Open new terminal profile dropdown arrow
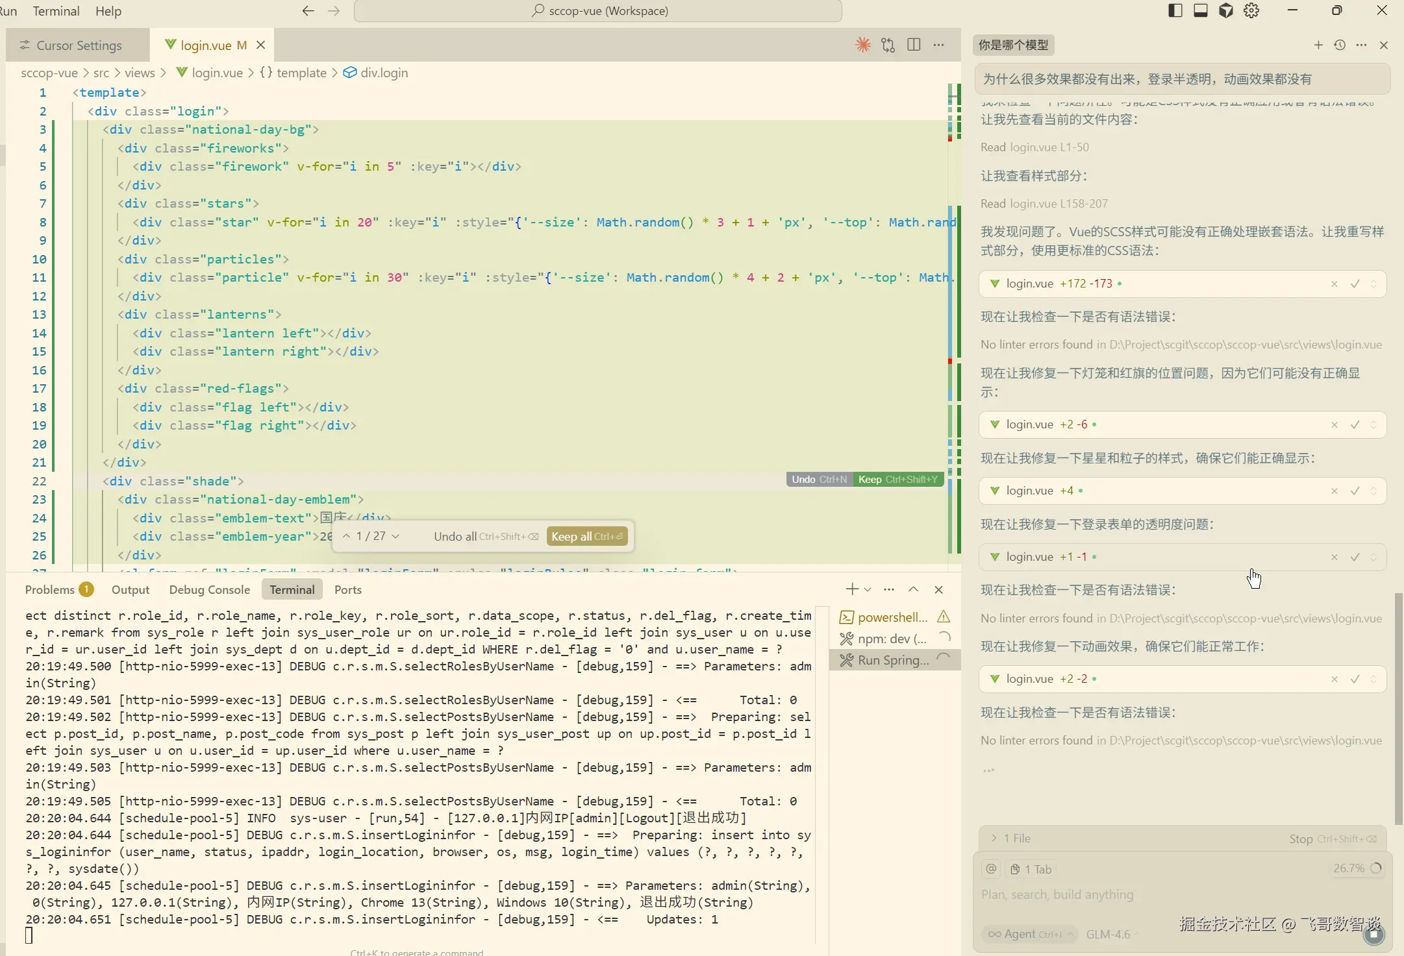The height and width of the screenshot is (956, 1404). point(868,589)
